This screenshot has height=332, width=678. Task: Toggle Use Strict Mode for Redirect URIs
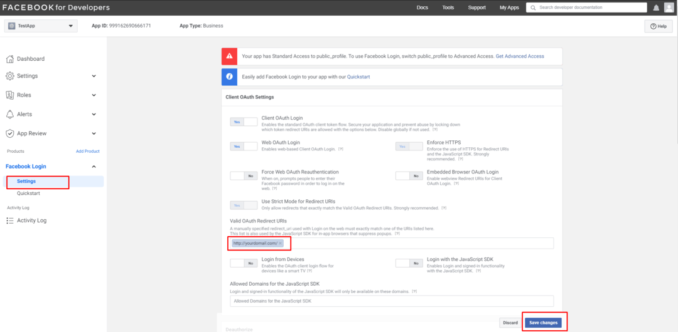(x=244, y=205)
